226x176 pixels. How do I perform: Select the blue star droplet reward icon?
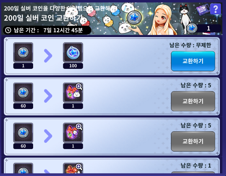coord(73,52)
